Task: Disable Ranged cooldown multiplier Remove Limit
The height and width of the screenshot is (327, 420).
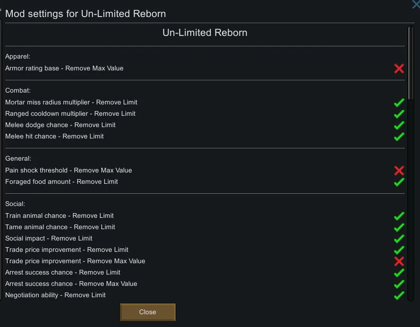Action: pos(399,114)
